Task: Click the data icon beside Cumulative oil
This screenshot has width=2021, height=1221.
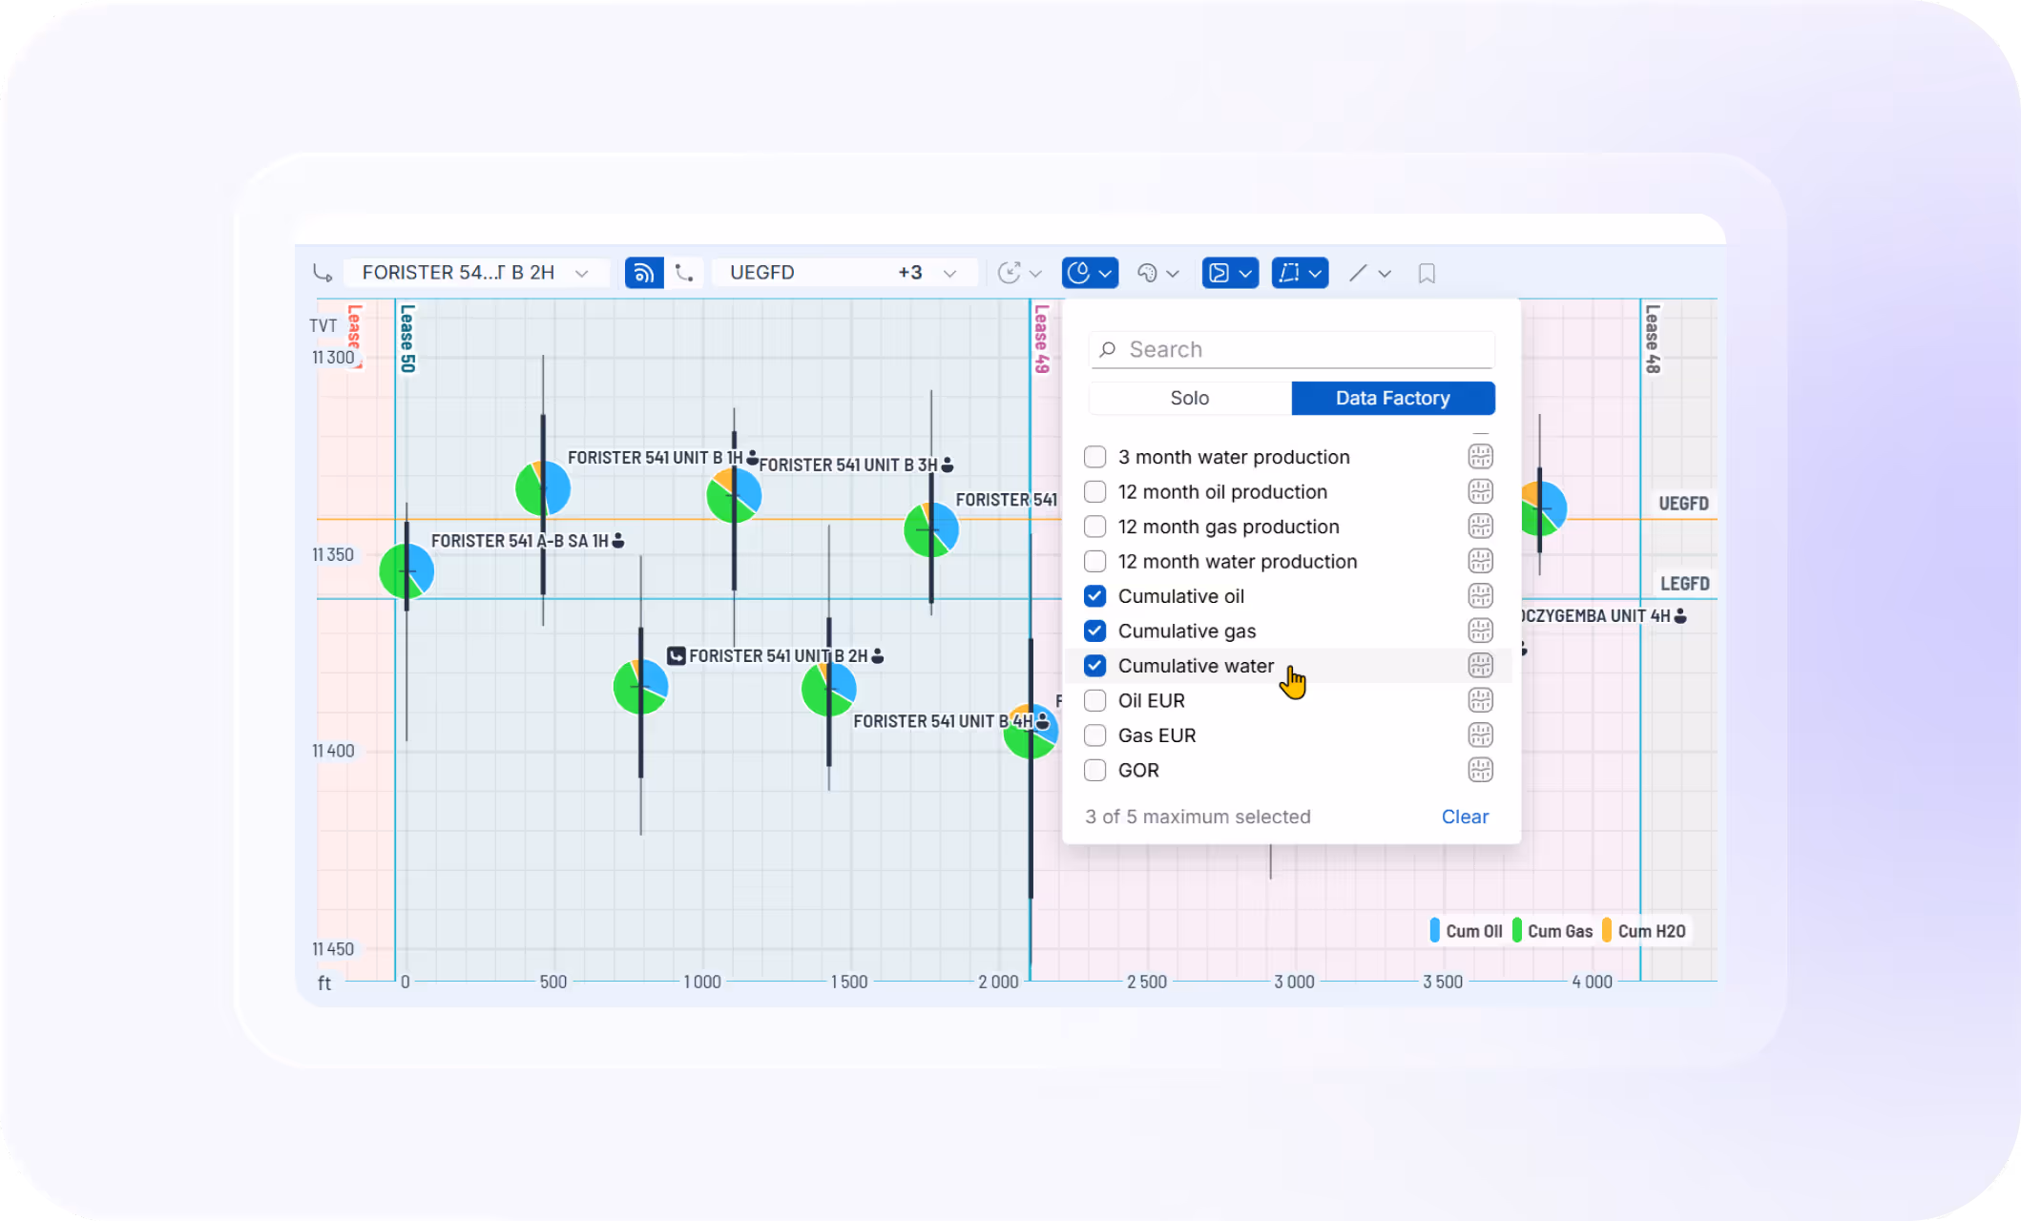Action: pos(1480,596)
